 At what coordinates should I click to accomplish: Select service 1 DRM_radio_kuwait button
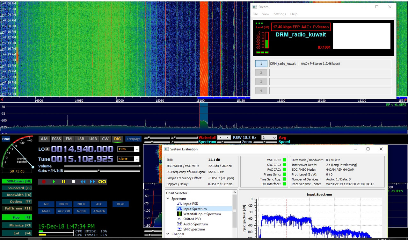point(261,64)
